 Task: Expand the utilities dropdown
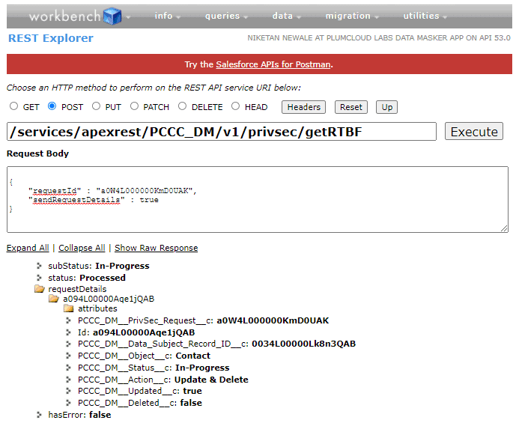click(x=425, y=16)
